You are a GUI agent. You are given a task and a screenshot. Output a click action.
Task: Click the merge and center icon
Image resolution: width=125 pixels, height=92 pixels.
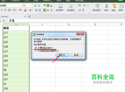pyautogui.click(x=60, y=6)
